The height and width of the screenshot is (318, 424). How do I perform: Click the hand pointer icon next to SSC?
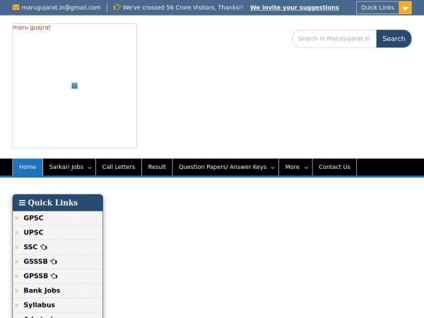point(44,247)
